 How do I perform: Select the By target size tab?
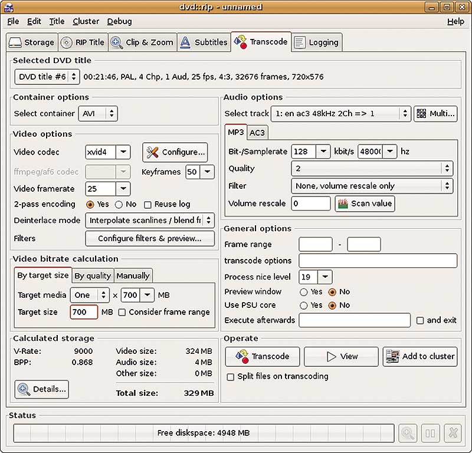point(43,275)
